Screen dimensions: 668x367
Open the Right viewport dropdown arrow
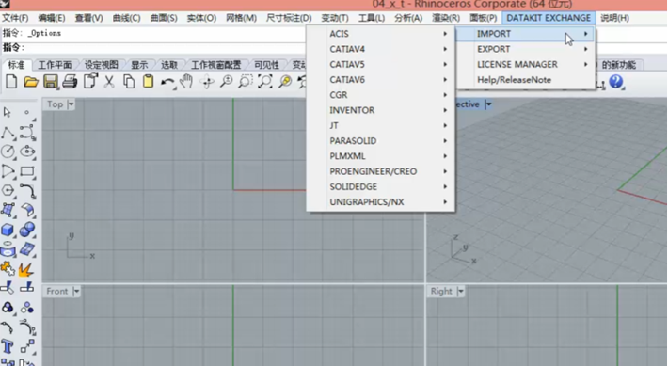coord(460,292)
